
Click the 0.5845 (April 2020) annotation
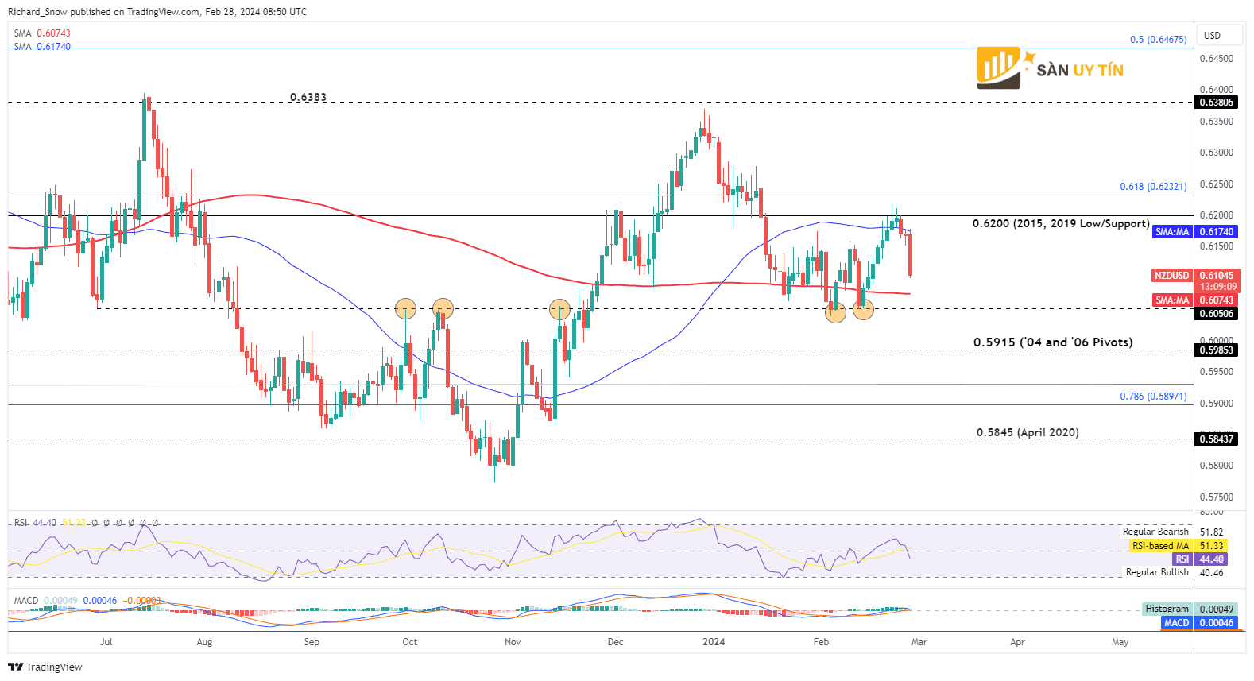pos(1028,432)
